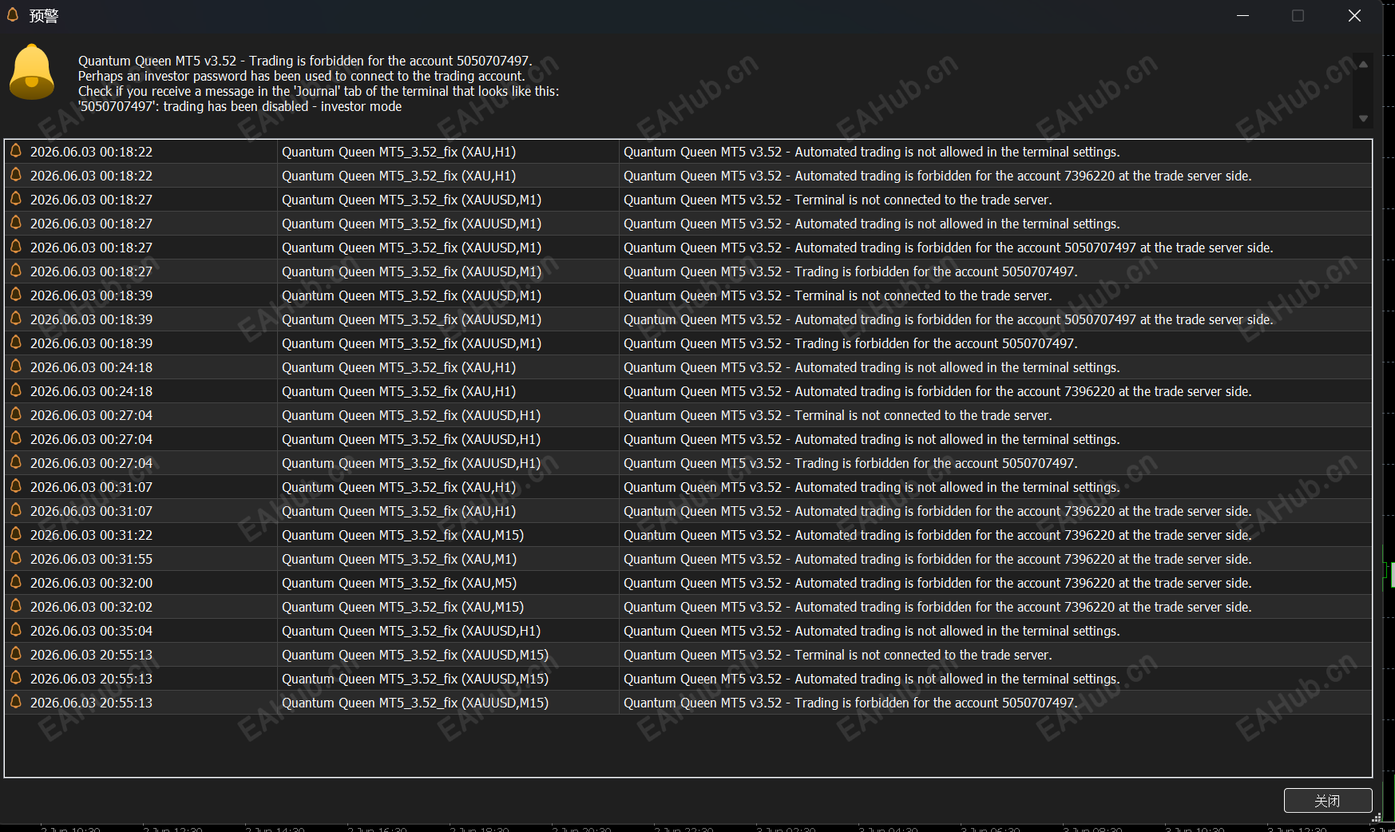Click bell icon of 00:18:39 Trading is forbidden row
Screen dimensions: 1395x832
(16, 343)
